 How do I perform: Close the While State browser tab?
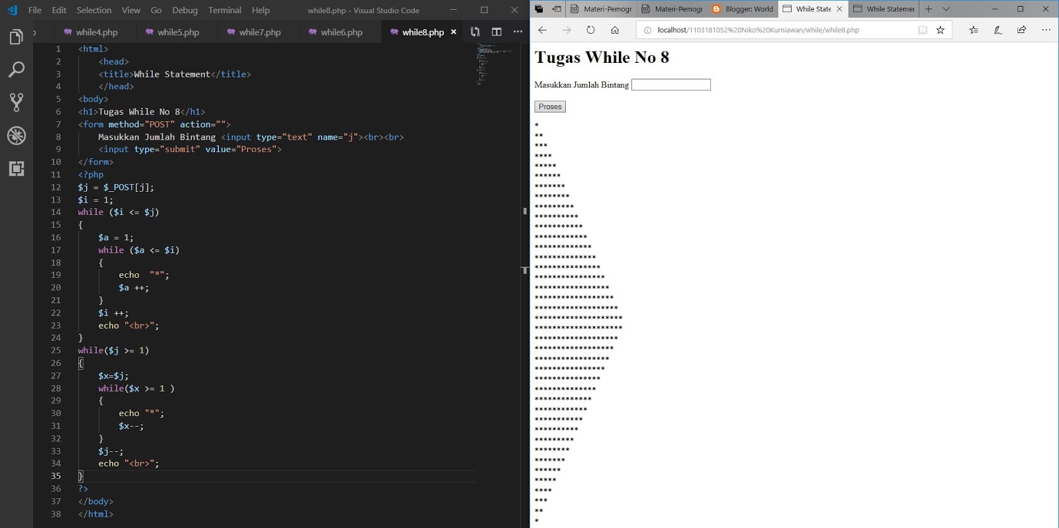click(x=839, y=9)
